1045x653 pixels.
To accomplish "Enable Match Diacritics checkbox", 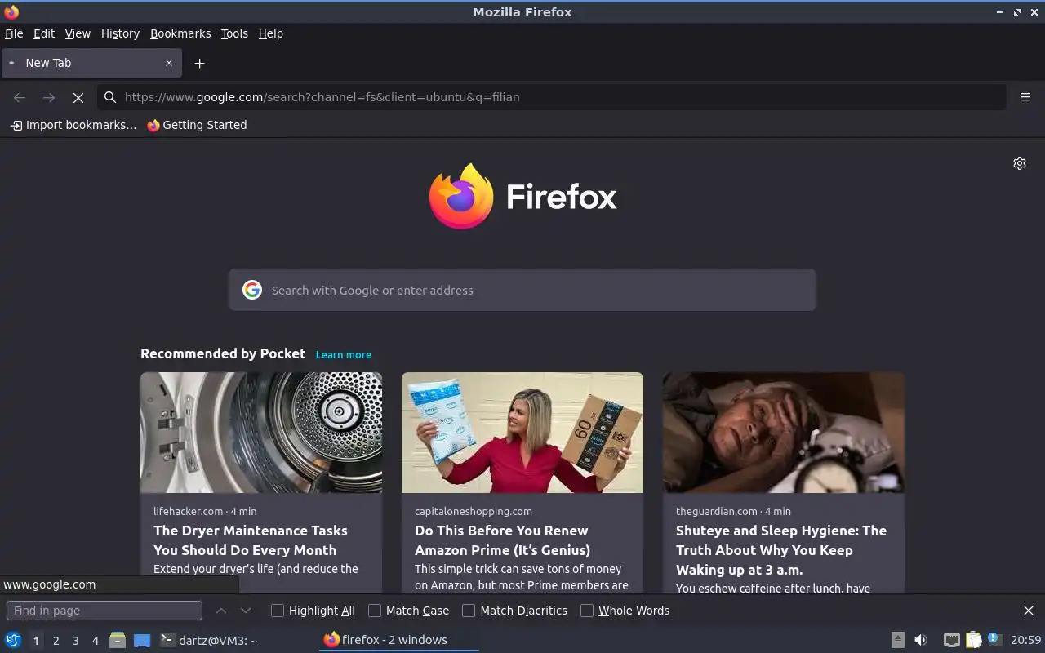I will [469, 611].
